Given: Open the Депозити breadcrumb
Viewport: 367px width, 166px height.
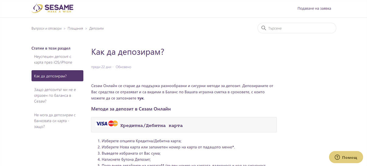Looking at the screenshot, I should [97, 28].
